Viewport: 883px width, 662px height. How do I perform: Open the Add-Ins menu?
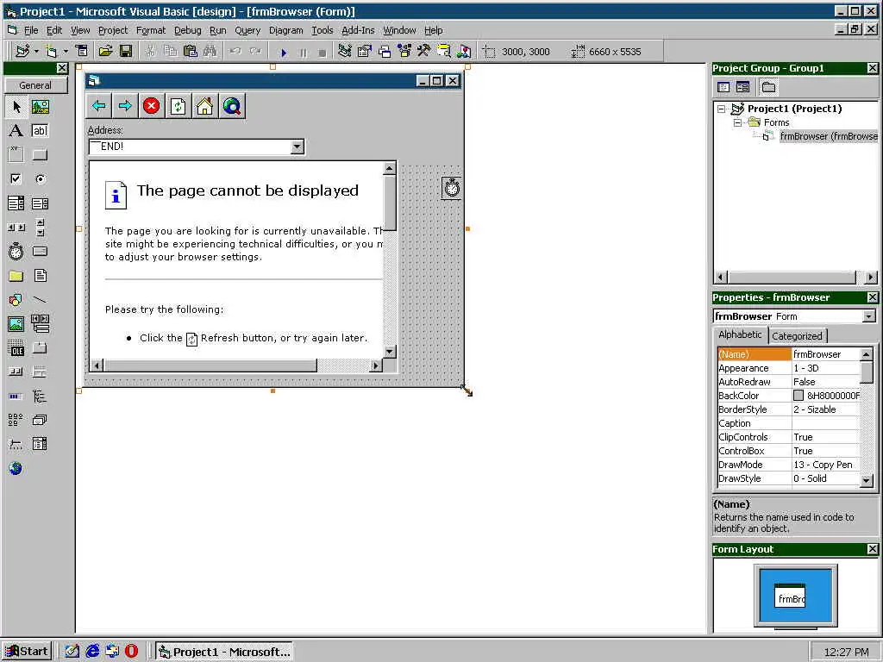(x=358, y=30)
